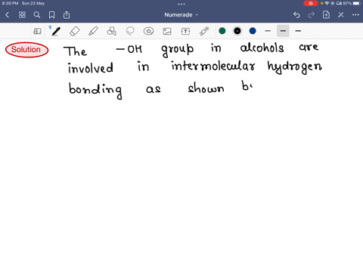The height and width of the screenshot is (272, 363).
Task: Select the Image insert tool
Action: (x=167, y=31)
